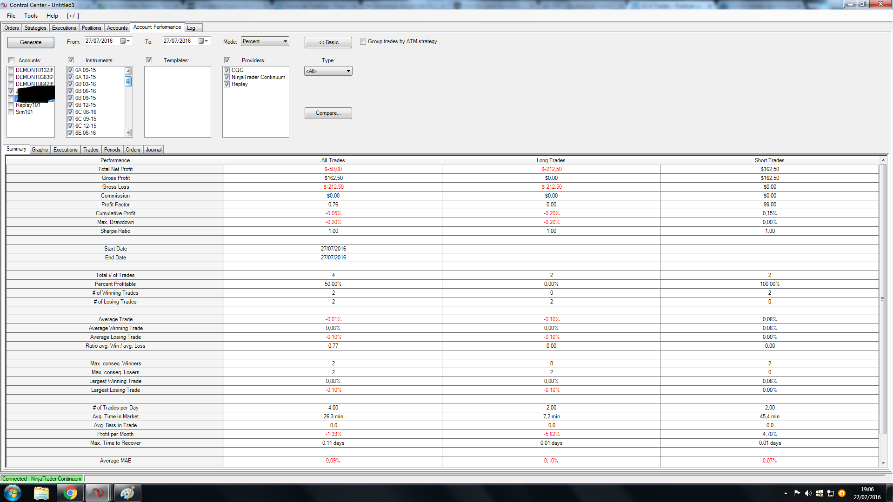Click the Generate button
This screenshot has height=502, width=893.
pos(31,42)
